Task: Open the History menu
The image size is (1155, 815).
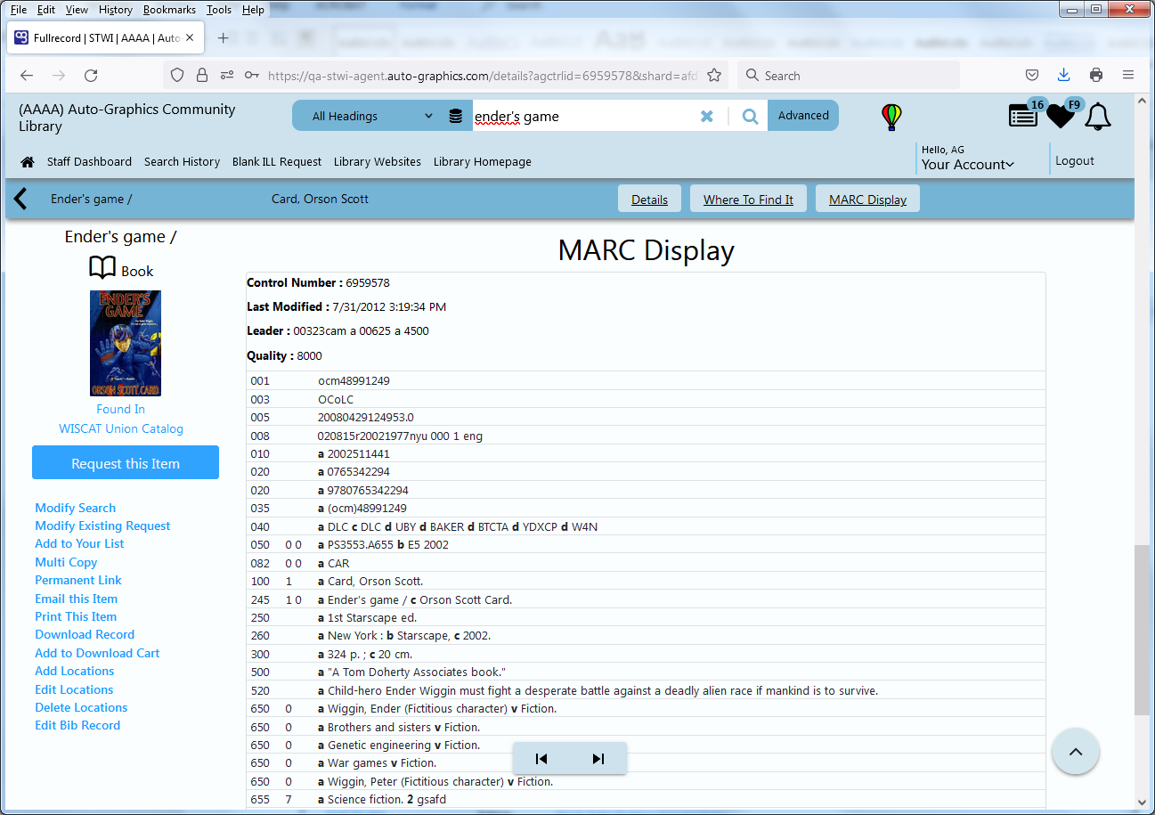Action: (116, 10)
